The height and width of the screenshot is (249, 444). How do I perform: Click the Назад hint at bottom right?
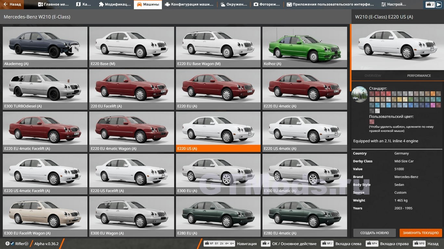tap(426, 244)
